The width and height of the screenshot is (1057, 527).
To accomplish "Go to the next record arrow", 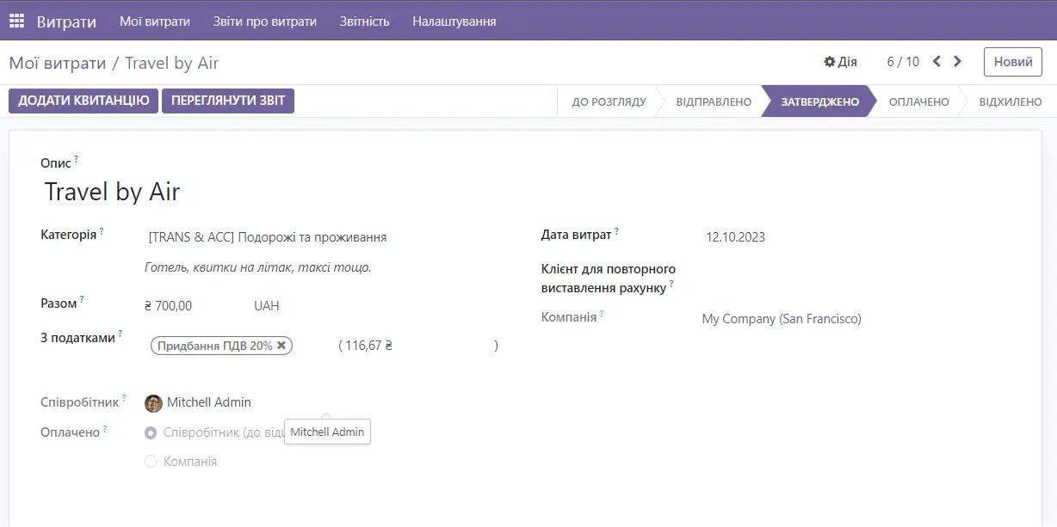I will coord(957,62).
